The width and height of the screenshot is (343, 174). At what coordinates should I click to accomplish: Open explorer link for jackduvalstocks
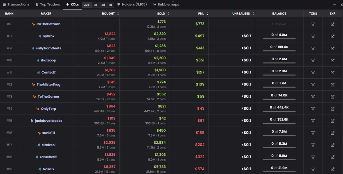(332, 121)
